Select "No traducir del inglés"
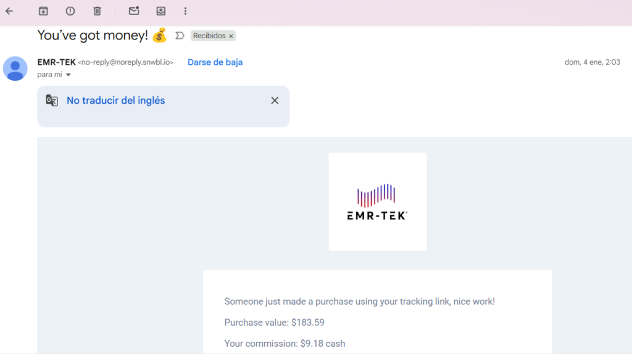Image resolution: width=632 pixels, height=356 pixels. [115, 101]
